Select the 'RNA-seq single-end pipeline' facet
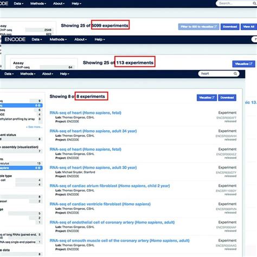This screenshot has width=257, height=257. coord(21,242)
